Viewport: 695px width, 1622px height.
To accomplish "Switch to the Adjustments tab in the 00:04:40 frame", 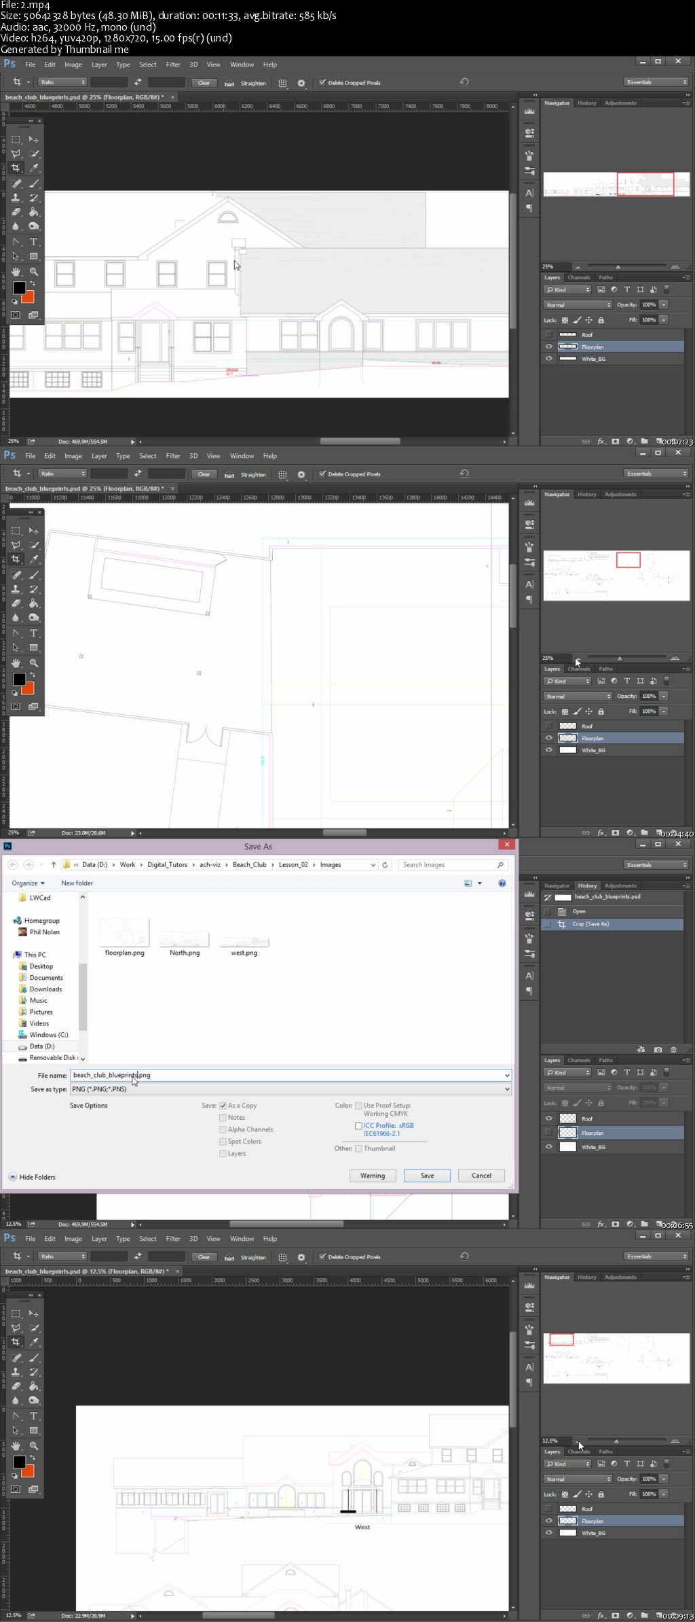I will [x=620, y=495].
